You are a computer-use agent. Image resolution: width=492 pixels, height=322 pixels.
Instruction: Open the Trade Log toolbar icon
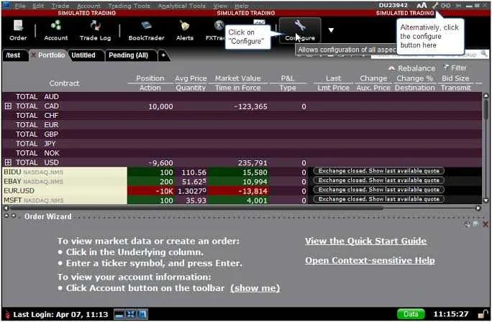[95, 30]
